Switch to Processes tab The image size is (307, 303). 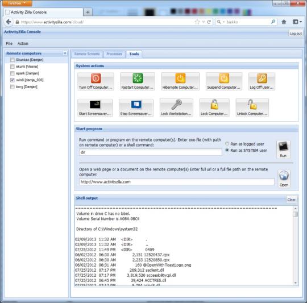[114, 54]
